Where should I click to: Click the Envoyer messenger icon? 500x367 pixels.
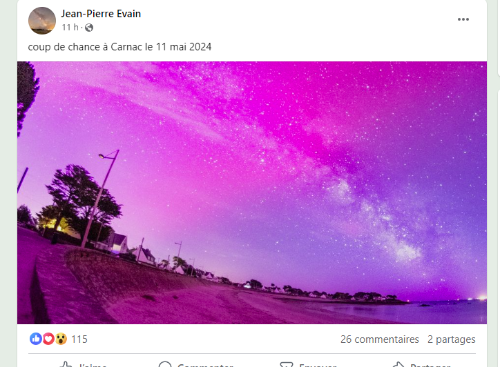click(286, 365)
